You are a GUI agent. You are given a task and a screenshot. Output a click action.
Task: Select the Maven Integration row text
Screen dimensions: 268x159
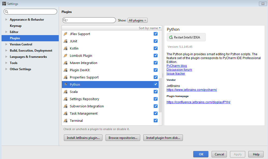tap(83, 63)
